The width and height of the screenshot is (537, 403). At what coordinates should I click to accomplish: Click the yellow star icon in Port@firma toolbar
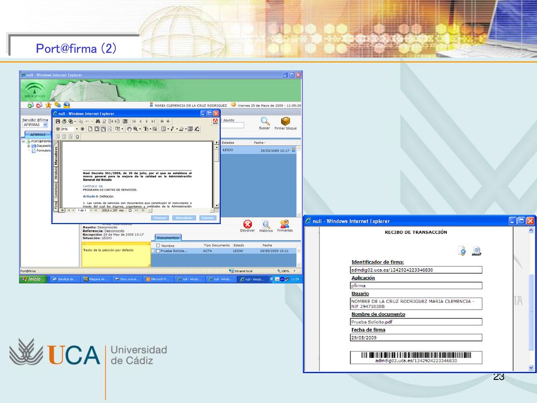(x=48, y=105)
